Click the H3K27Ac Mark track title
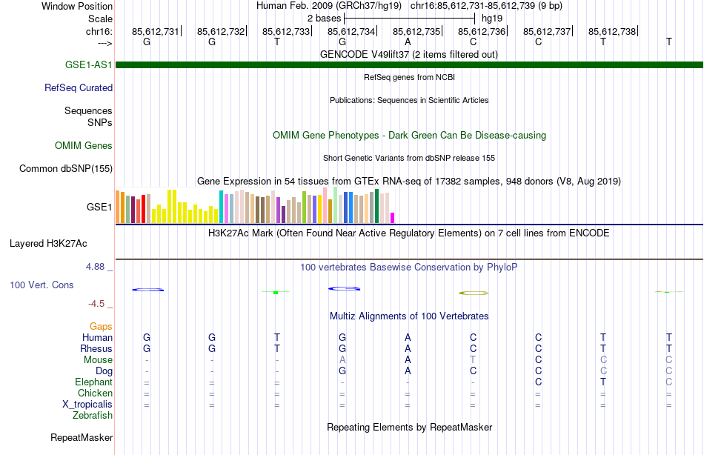This screenshot has height=455, width=704. coord(409,233)
